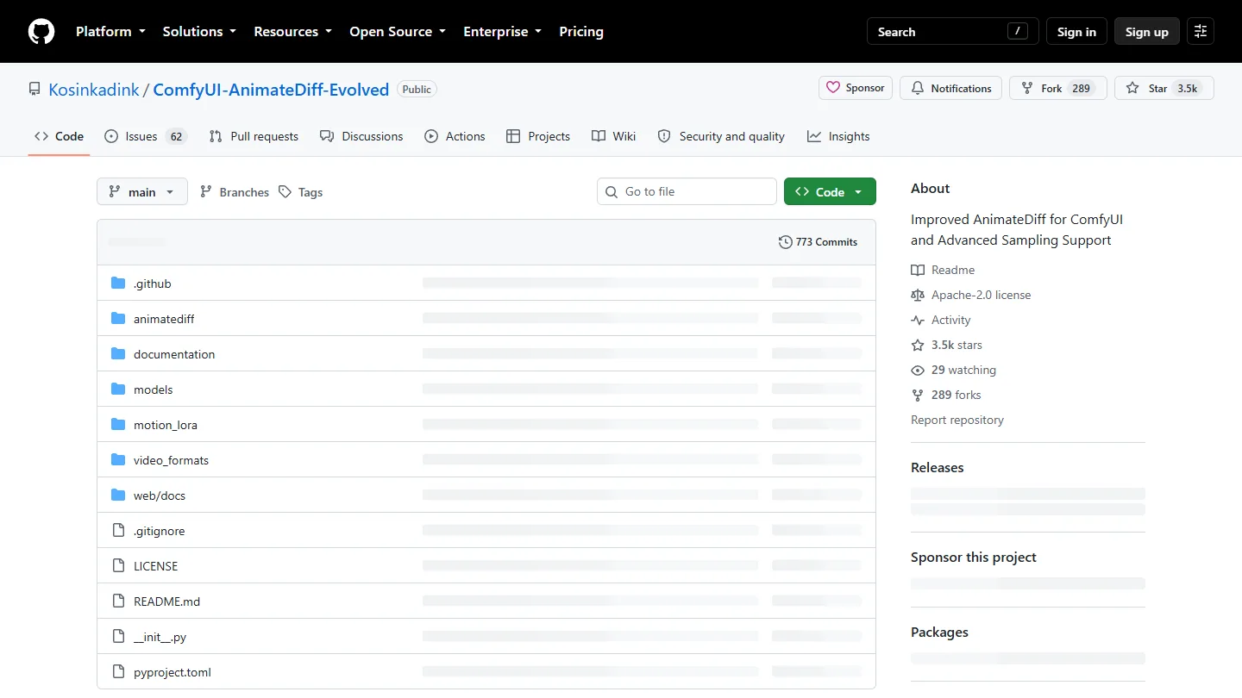The height and width of the screenshot is (698, 1242).
Task: Open the Actions tab
Action: pos(455,136)
